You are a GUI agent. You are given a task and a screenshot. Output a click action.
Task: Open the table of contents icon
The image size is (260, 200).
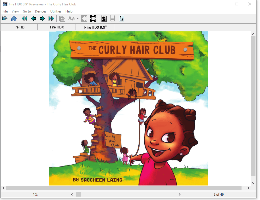point(122,19)
